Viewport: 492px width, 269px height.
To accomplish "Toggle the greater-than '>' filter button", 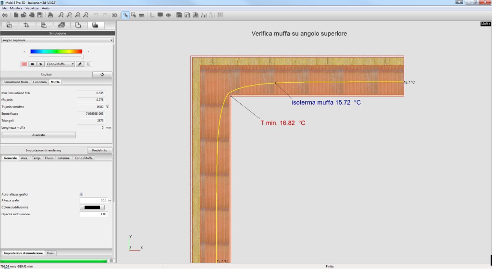I will (x=40, y=64).
